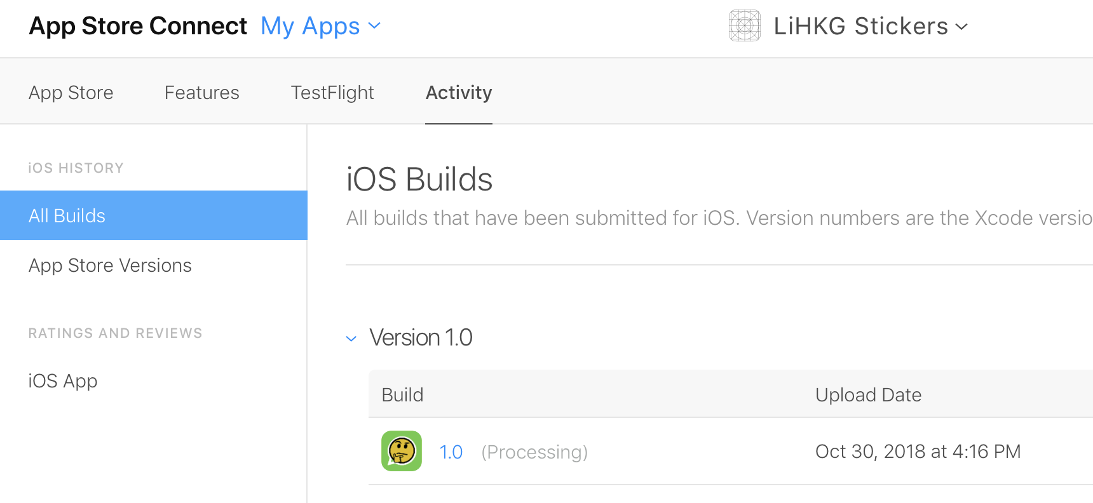1093x503 pixels.
Task: Click the LiHKG Stickers placeholder app icon
Action: pyautogui.click(x=744, y=26)
